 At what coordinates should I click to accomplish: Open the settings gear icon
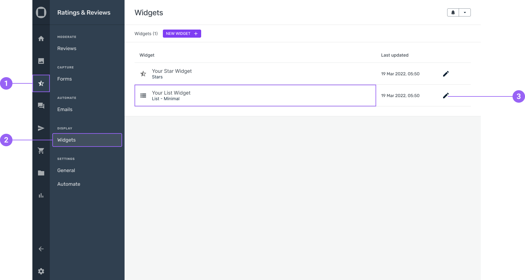[x=41, y=271]
